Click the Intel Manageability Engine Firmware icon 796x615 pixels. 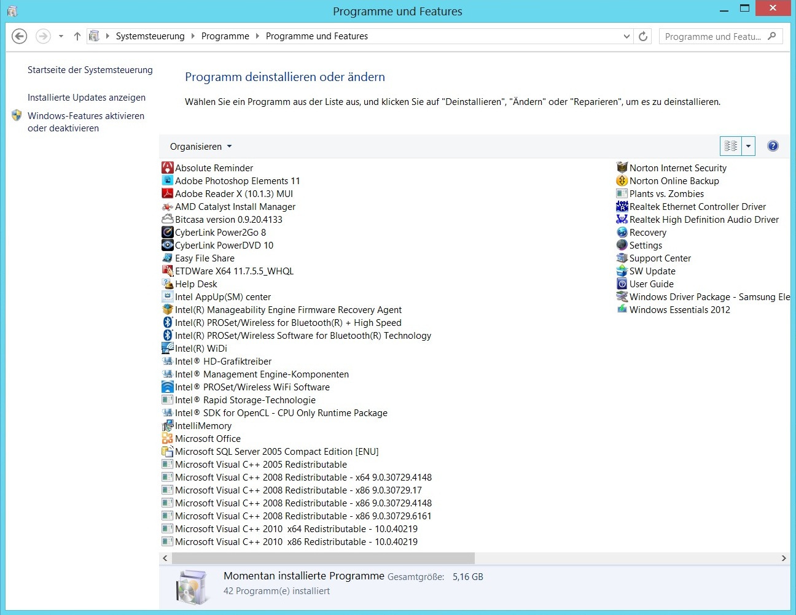click(168, 309)
